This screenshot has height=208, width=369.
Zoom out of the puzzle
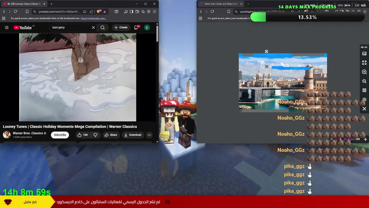click(x=364, y=81)
